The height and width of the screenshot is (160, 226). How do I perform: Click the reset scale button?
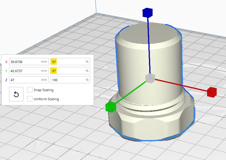(16, 94)
